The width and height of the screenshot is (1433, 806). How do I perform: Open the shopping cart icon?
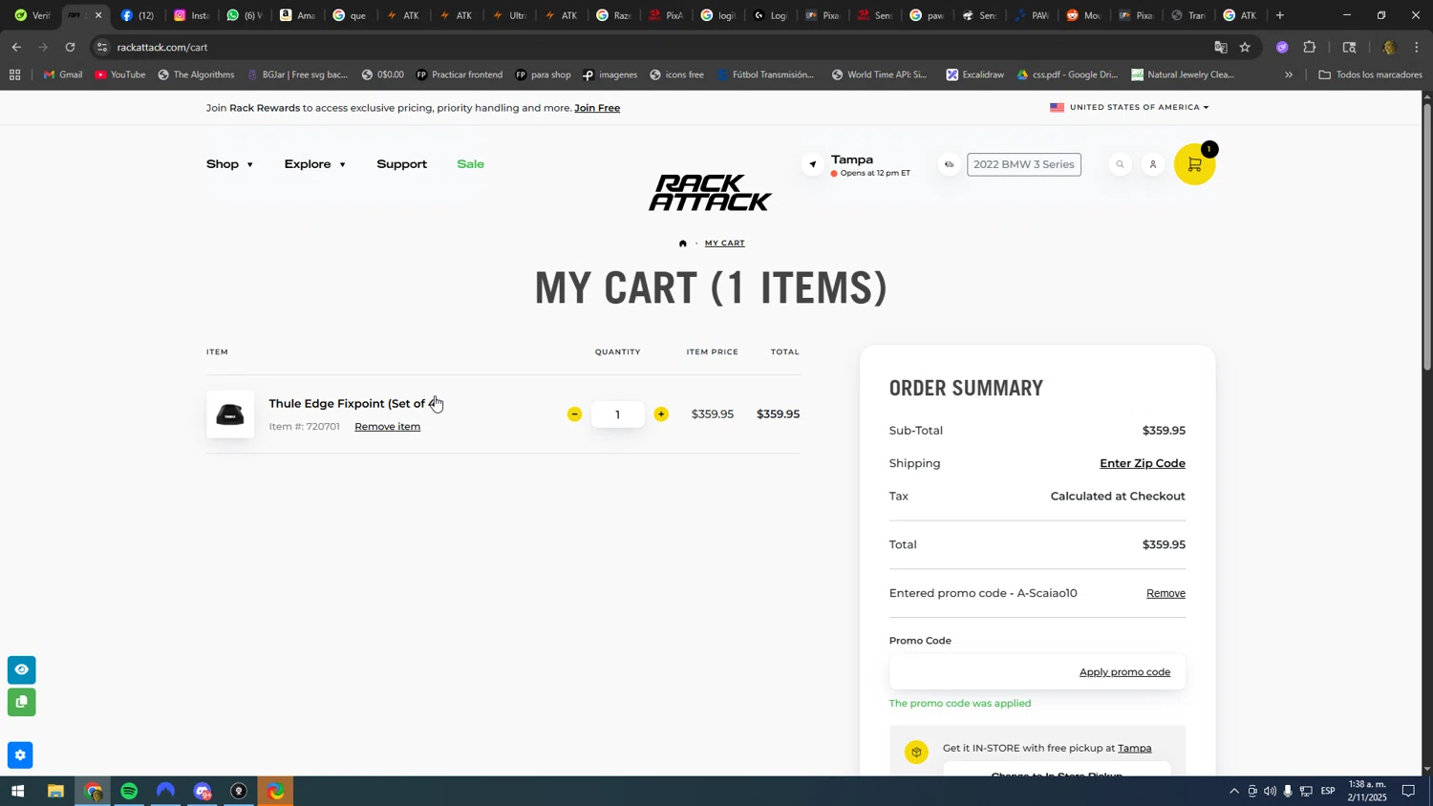pyautogui.click(x=1194, y=164)
